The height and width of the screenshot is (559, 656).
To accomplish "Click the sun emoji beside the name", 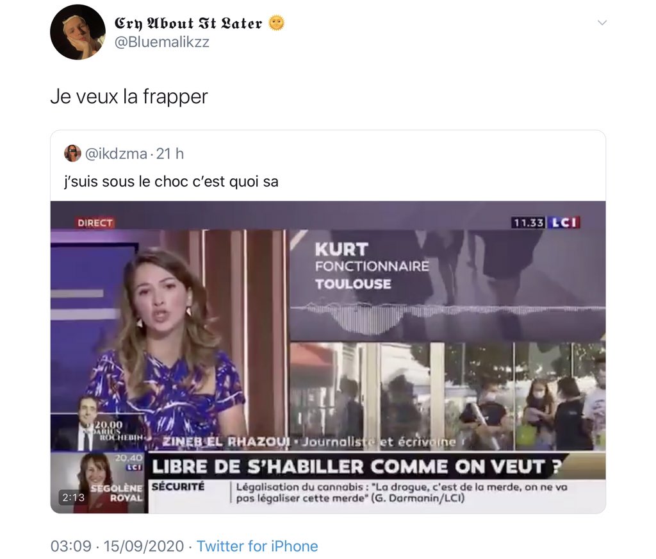I will (276, 22).
